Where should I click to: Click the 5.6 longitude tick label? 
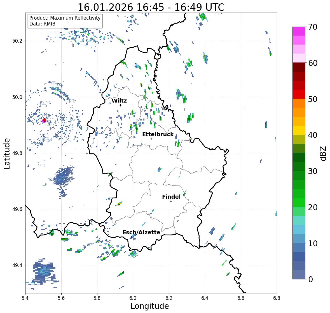61,298
